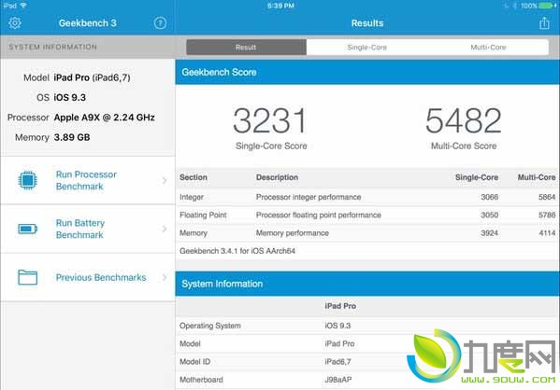The height and width of the screenshot is (390, 560).
Task: Click Floating Point single-core value 3050
Action: point(489,215)
